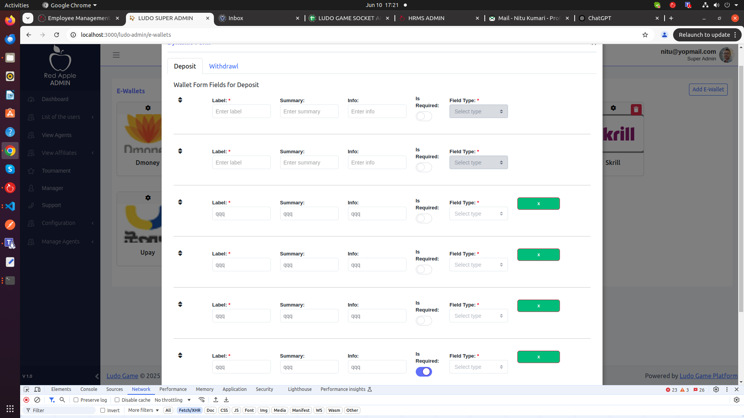Open Field Type dropdown in the last row
This screenshot has width=744, height=418.
click(x=479, y=367)
